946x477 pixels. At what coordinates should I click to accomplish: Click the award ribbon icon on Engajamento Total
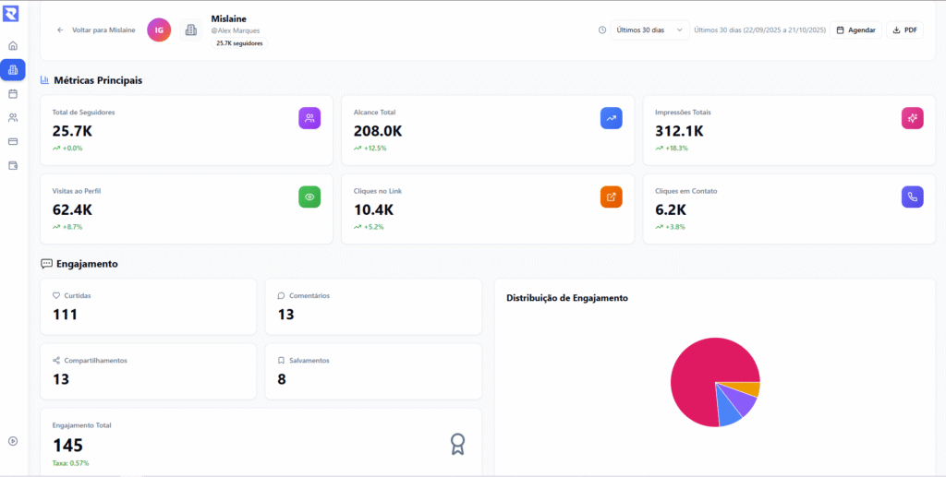pos(457,444)
